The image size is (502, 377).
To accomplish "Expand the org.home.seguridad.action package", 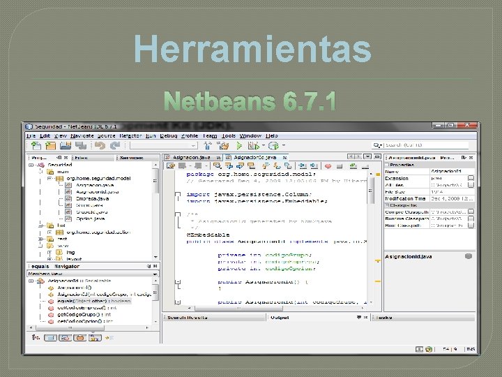I will tap(50, 232).
